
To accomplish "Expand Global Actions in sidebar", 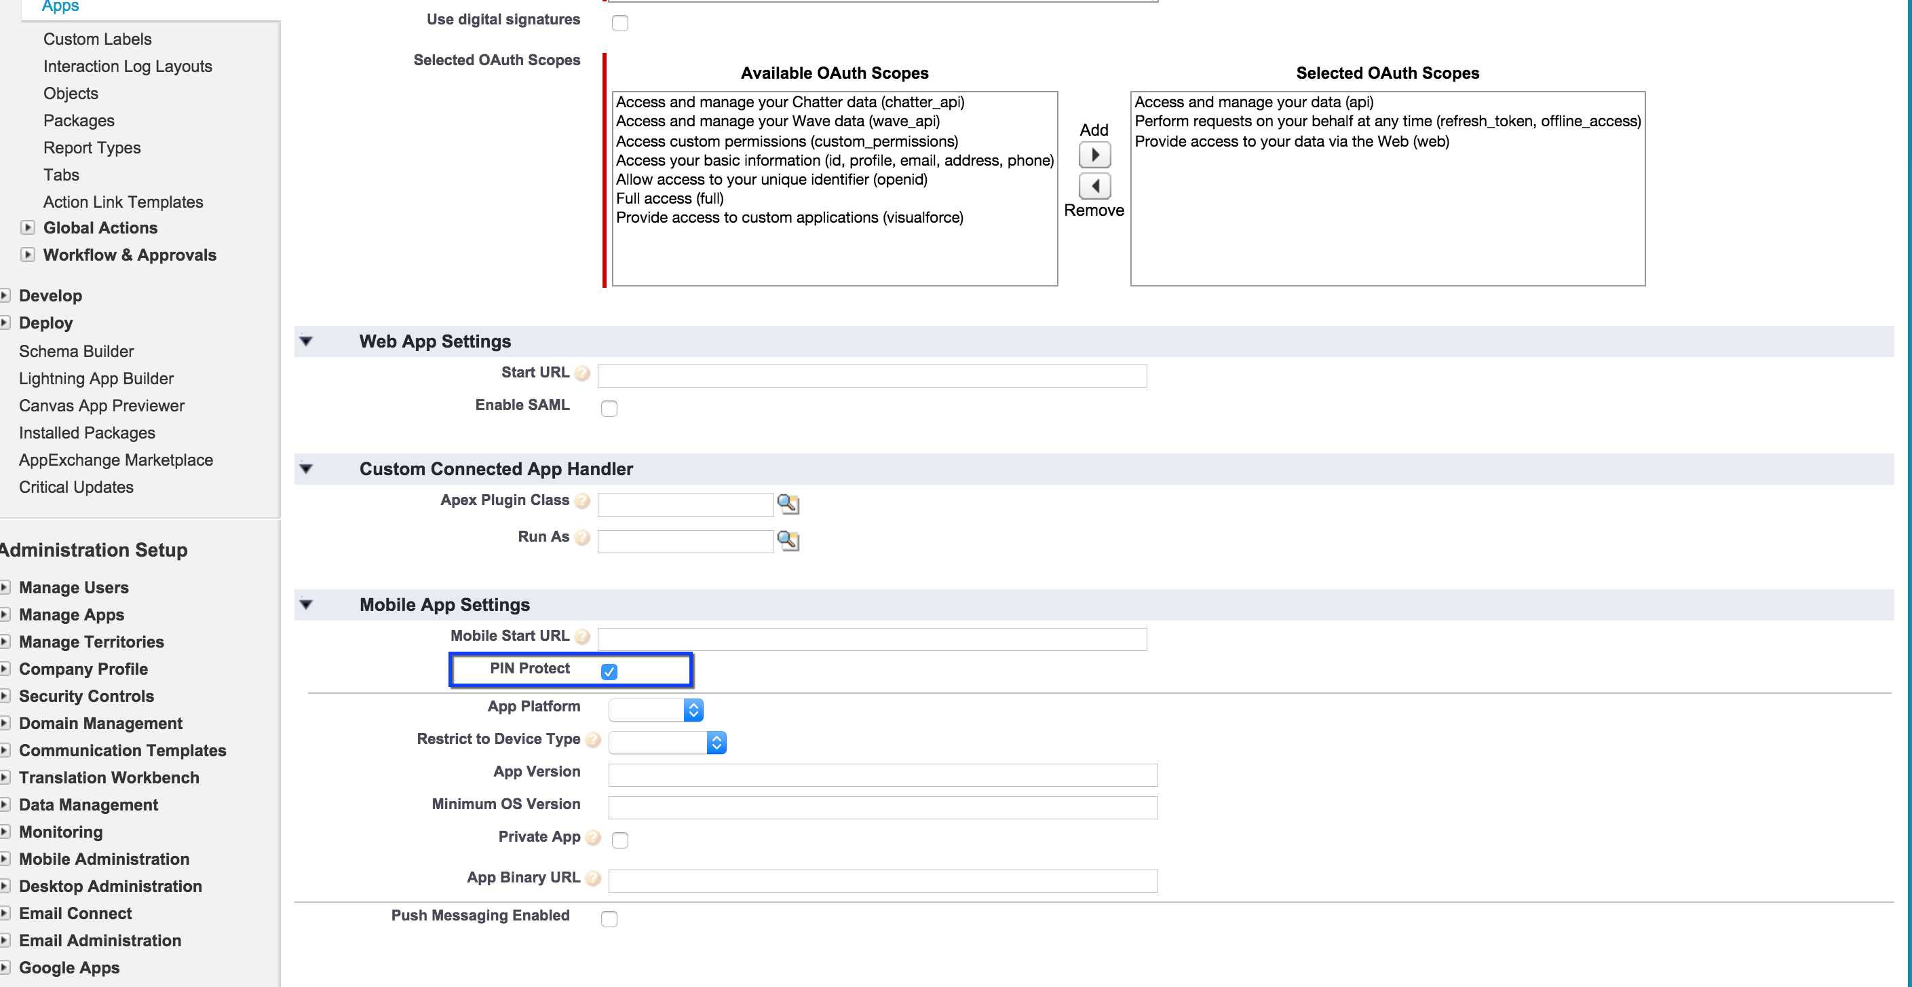I will click(27, 228).
